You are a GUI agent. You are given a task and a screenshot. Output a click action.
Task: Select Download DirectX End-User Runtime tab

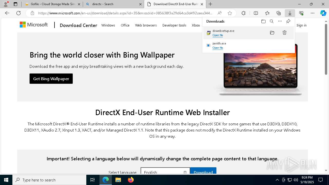175,4
